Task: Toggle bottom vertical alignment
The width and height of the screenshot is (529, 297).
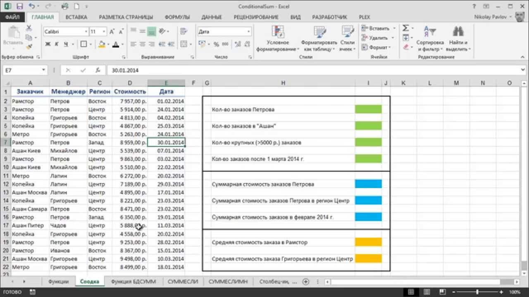Action: pos(152,31)
